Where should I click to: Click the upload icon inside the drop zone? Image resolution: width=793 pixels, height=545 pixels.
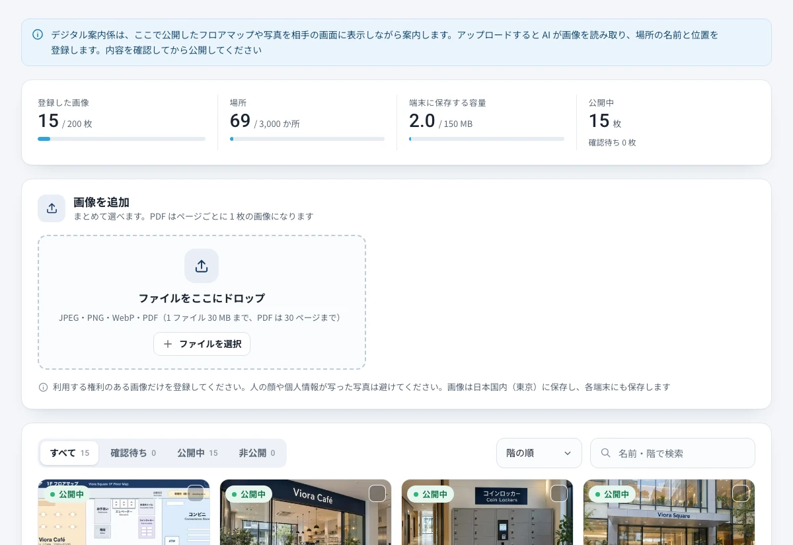click(x=202, y=266)
